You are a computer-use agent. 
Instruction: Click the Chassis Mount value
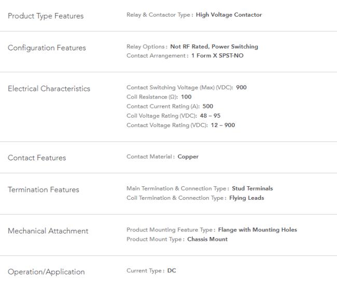click(x=207, y=240)
